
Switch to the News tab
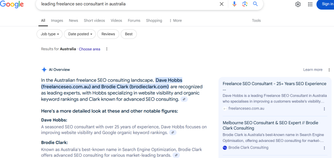point(73,21)
